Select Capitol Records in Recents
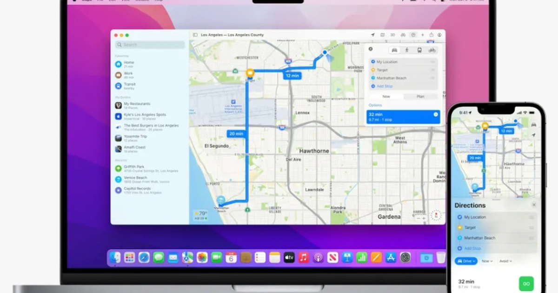The height and width of the screenshot is (293, 558). click(x=150, y=190)
